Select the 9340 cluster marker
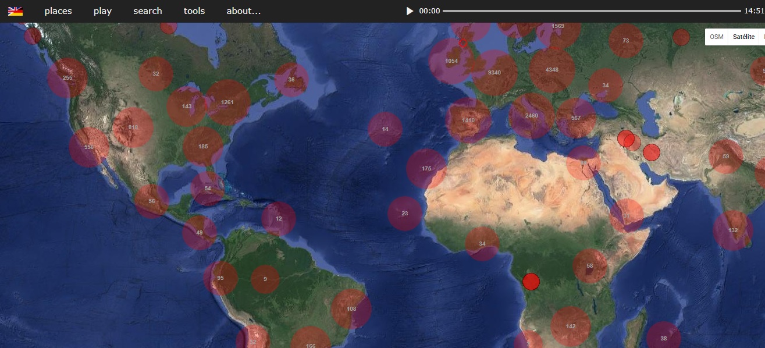The height and width of the screenshot is (348, 765). [494, 73]
